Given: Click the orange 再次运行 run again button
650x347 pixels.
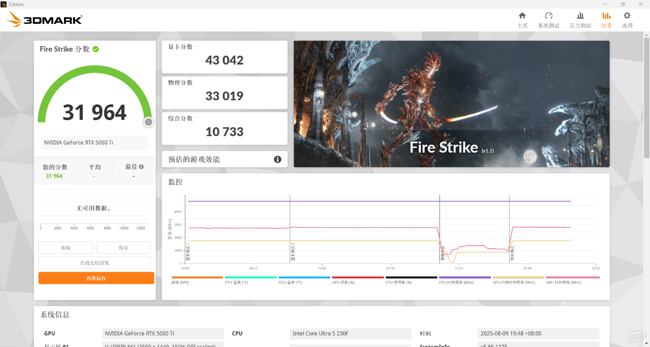Looking at the screenshot, I should pyautogui.click(x=96, y=278).
